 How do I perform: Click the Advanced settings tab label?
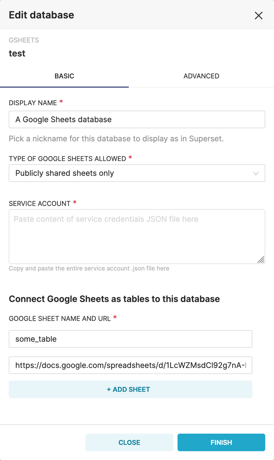[201, 76]
